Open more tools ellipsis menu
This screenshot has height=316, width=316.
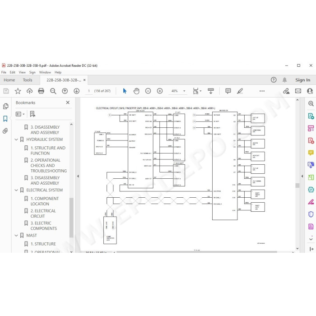262,91
